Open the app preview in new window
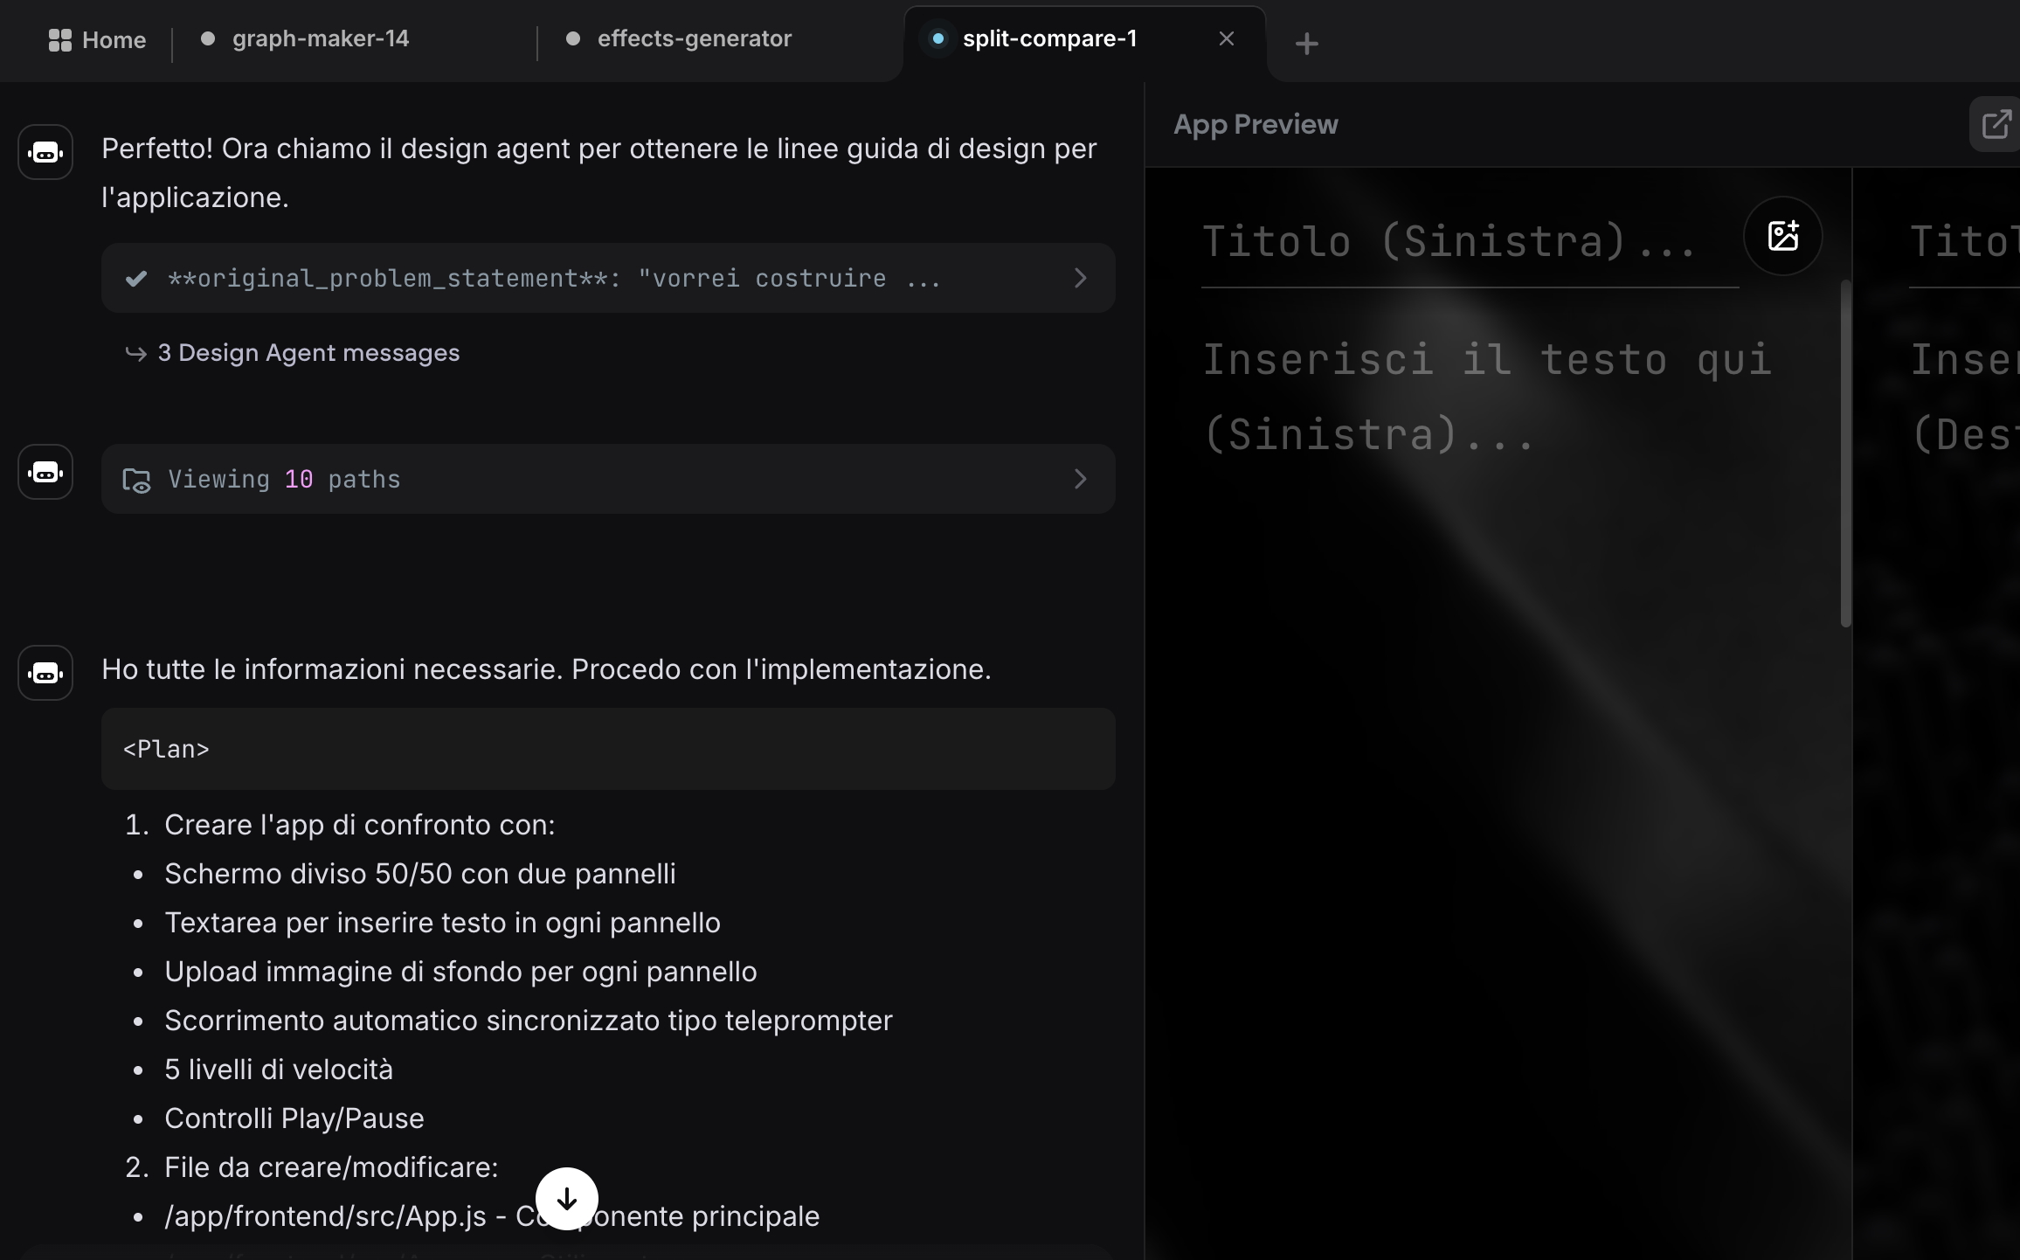This screenshot has height=1260, width=2020. coord(1996,125)
